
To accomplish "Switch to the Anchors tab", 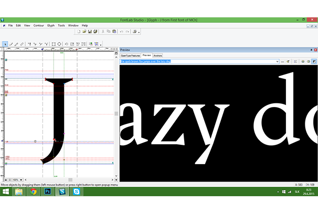I will pos(158,55).
